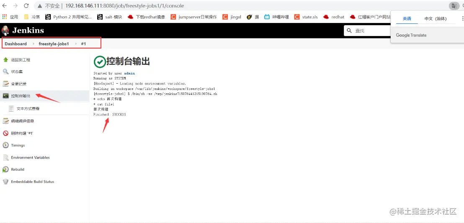Screen dimensions: 464x223
Task: Click the 控制台输出 page heading
Action: click(128, 62)
